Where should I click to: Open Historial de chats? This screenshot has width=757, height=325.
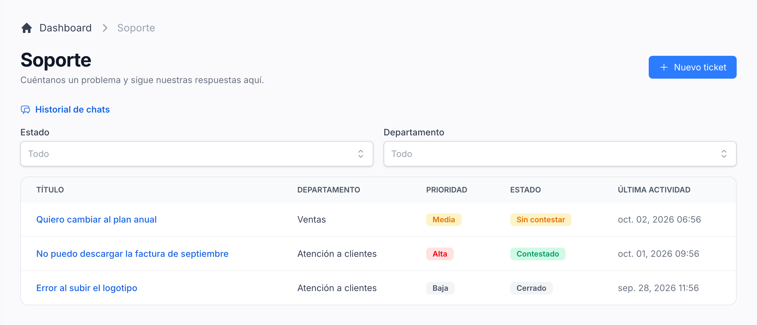pos(72,109)
